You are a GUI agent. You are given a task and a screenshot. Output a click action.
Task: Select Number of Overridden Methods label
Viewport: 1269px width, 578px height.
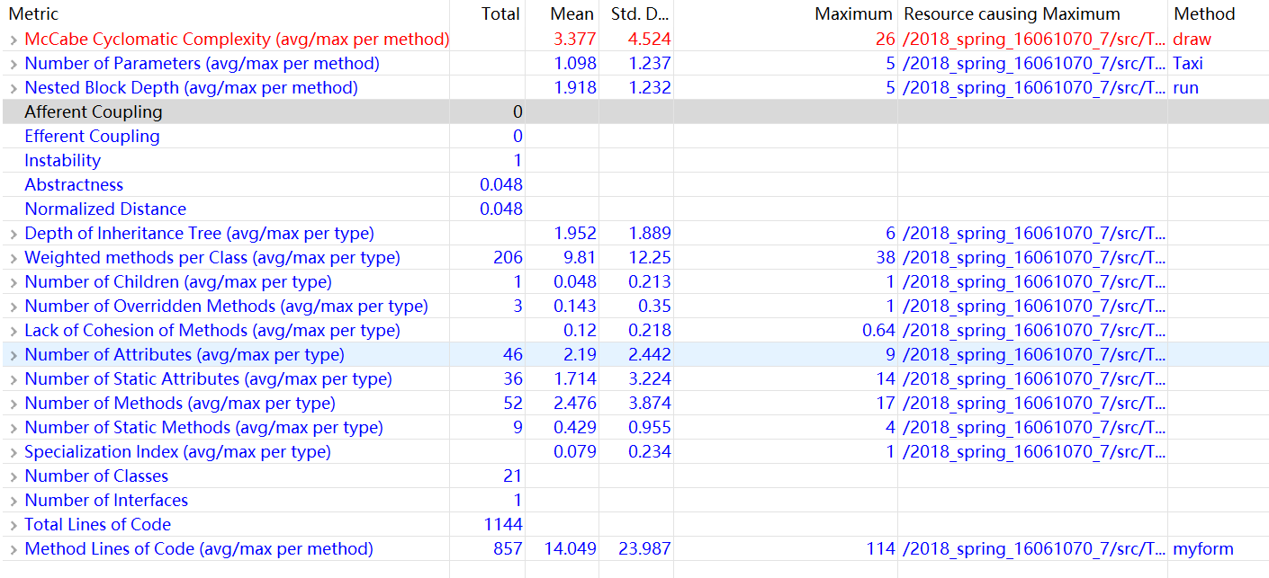[226, 307]
